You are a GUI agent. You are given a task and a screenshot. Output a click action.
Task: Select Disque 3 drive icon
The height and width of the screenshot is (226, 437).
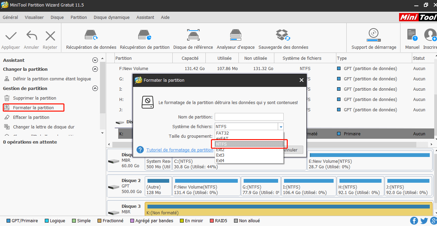point(113,213)
